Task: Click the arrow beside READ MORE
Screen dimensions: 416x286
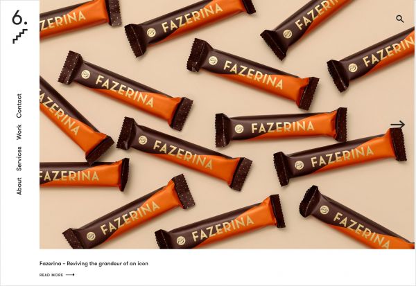Action: point(70,275)
